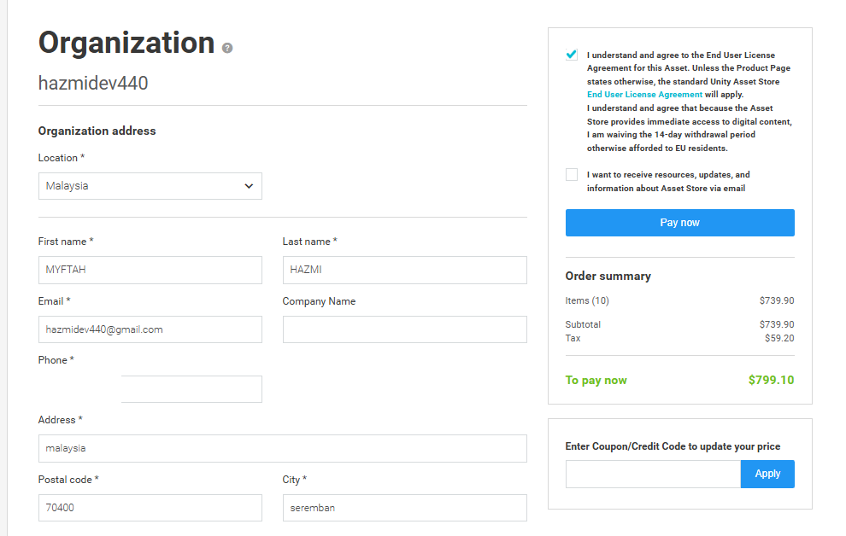Click the Phone number input box

pos(191,389)
